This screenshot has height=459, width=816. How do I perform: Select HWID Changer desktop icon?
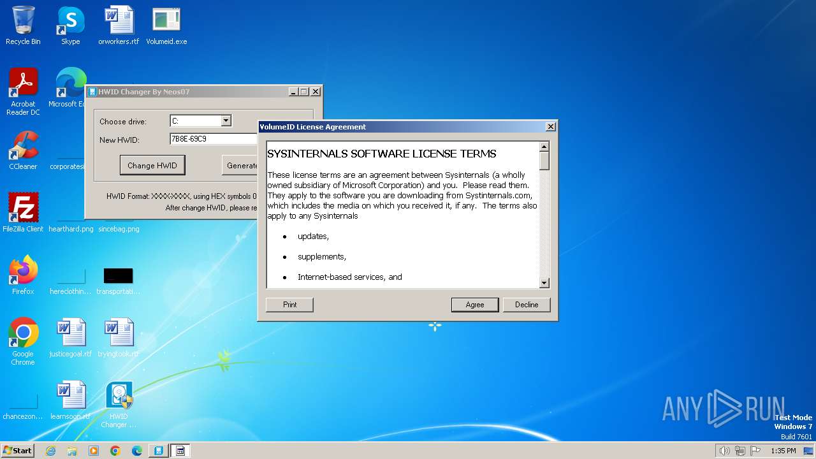point(119,404)
